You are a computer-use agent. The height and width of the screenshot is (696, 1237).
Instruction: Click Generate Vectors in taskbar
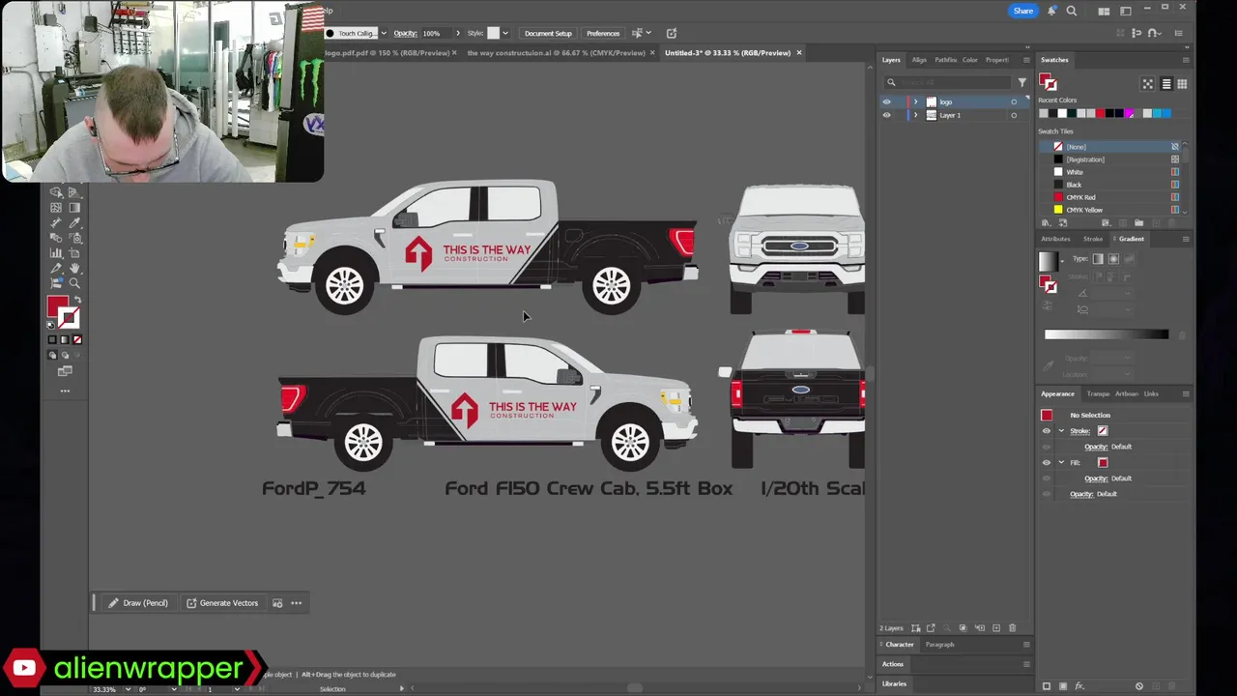tap(222, 603)
